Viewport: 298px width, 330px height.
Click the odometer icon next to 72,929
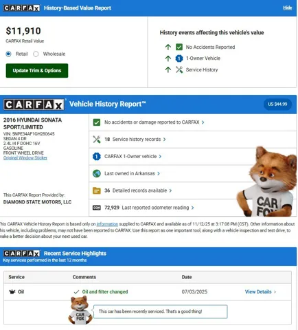click(x=97, y=208)
